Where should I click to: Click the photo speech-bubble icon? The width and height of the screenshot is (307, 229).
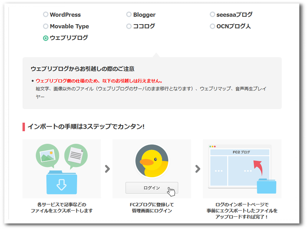(x=48, y=156)
